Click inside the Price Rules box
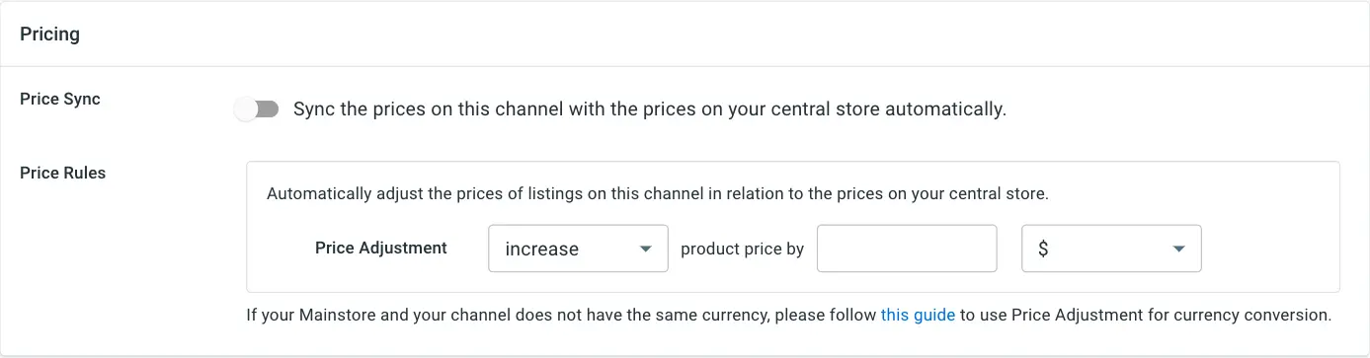1370x358 pixels. coord(793,227)
